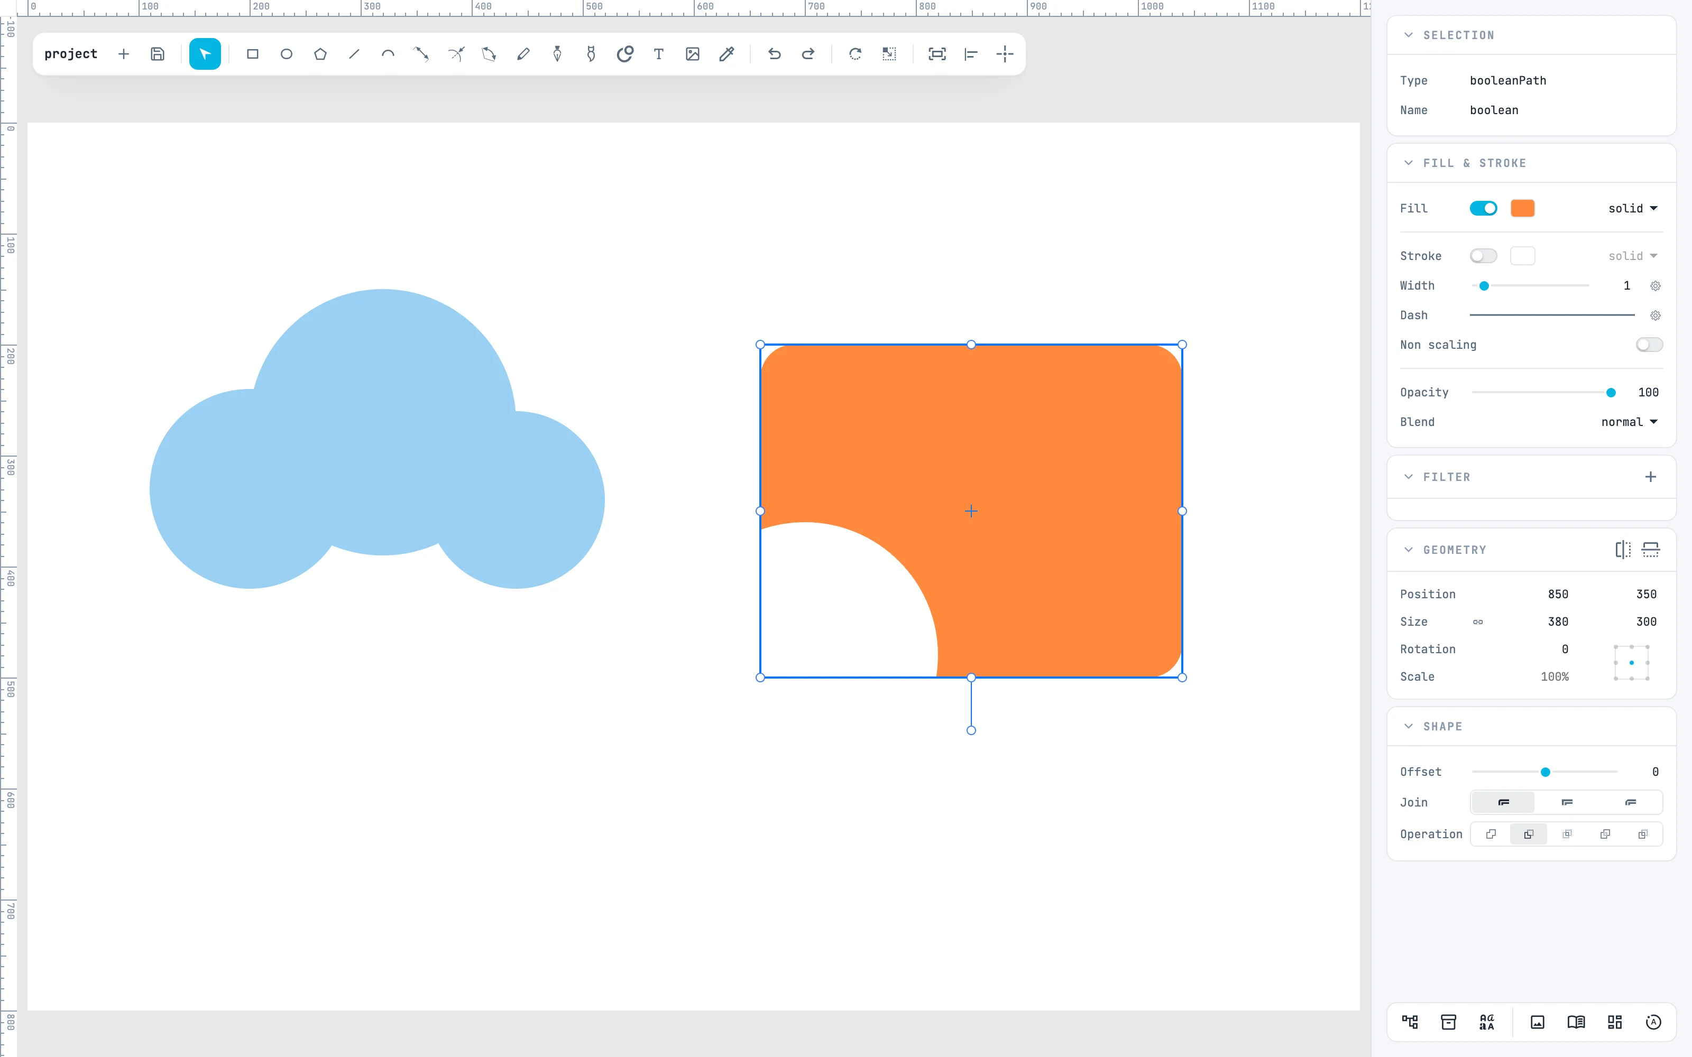Toggle the Fill switch off
The image size is (1692, 1057).
tap(1483, 208)
